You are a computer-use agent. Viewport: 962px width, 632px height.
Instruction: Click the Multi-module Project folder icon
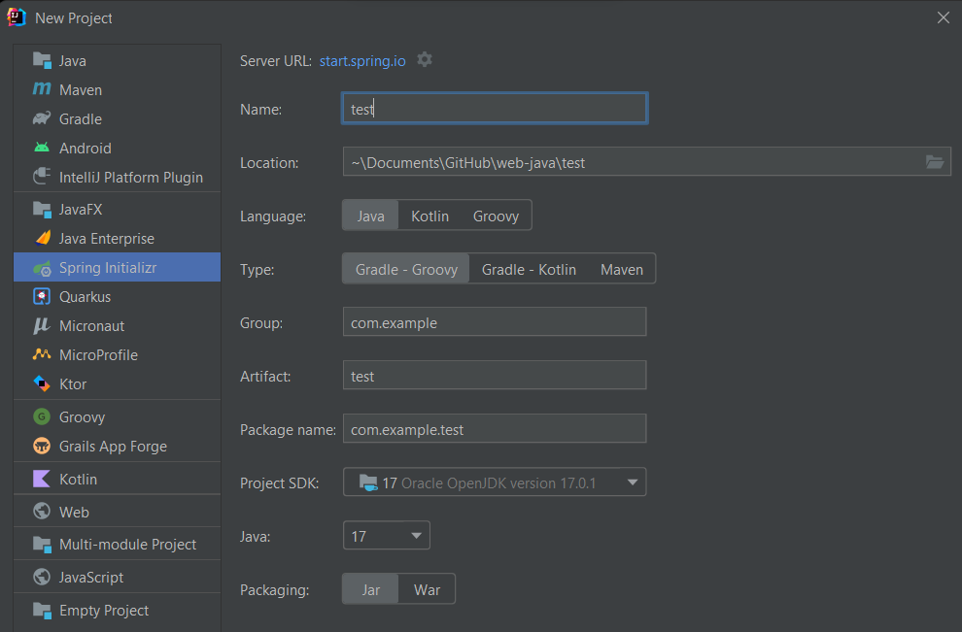coord(42,545)
